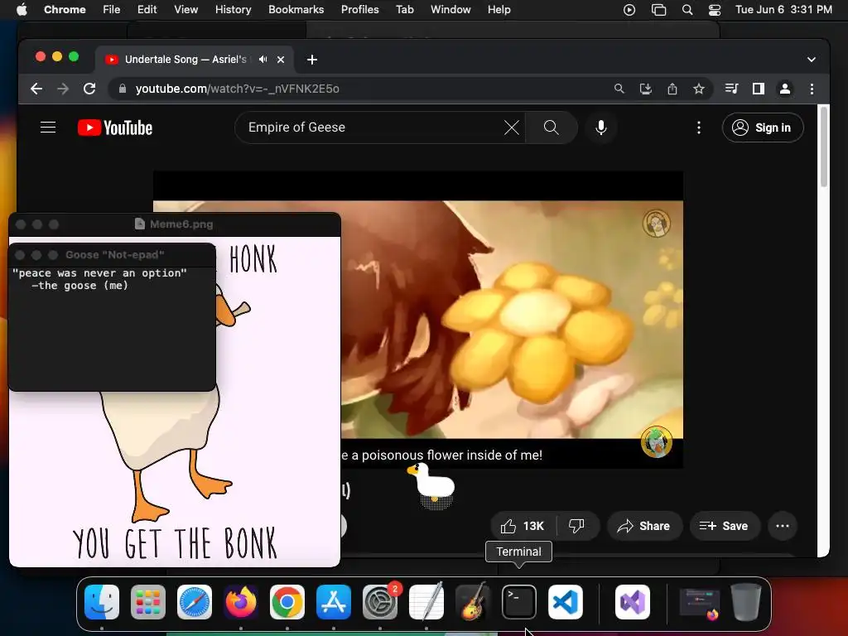
Task: Click the Goose Not-epad note text
Action: (99, 279)
